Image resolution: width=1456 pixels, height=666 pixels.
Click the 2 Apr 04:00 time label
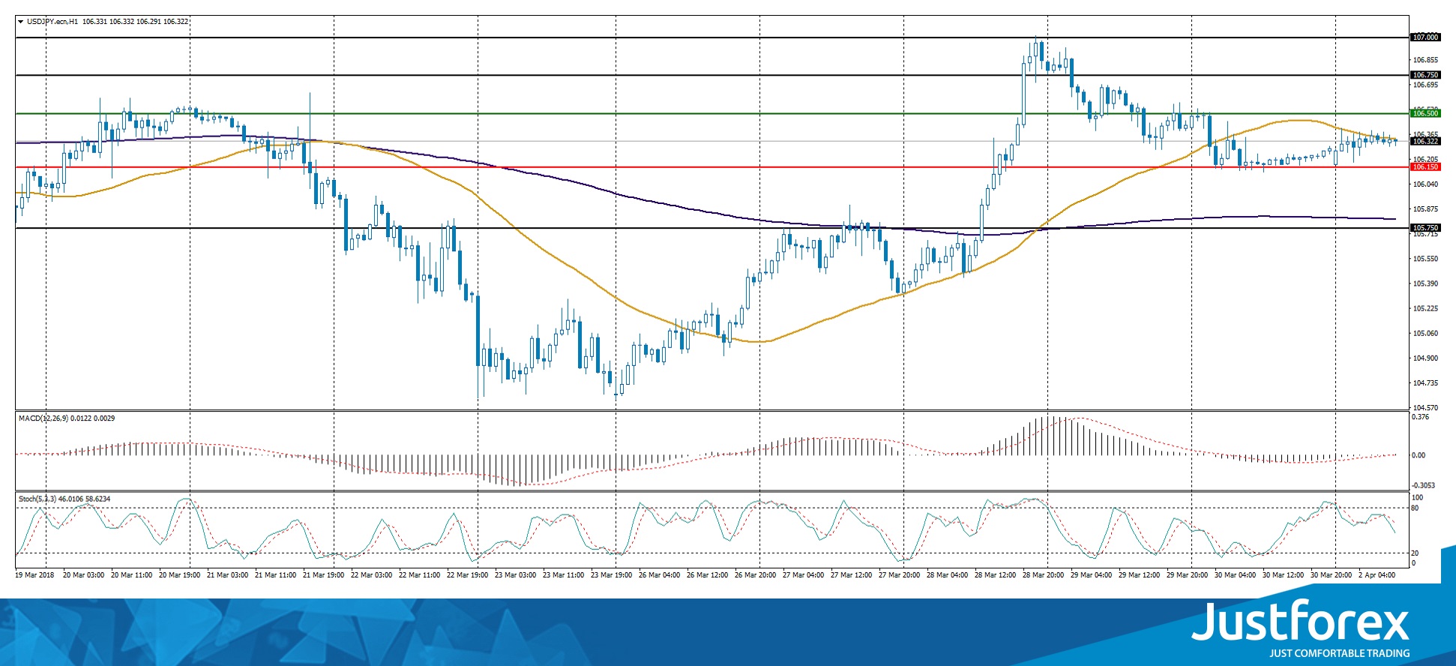click(1377, 575)
